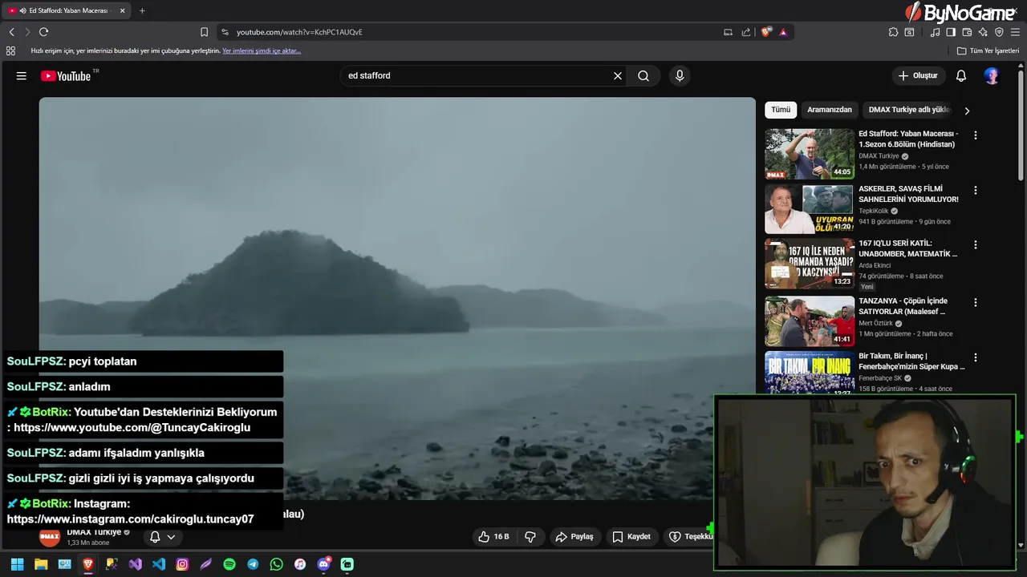Save the video using Kaydet
The width and height of the screenshot is (1027, 577).
click(631, 537)
